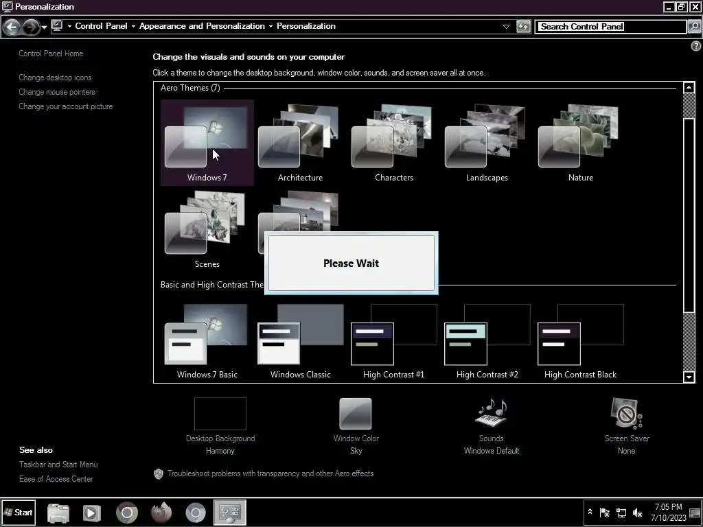Click the Control Panel taskbar button
This screenshot has width=703, height=527.
pyautogui.click(x=229, y=513)
